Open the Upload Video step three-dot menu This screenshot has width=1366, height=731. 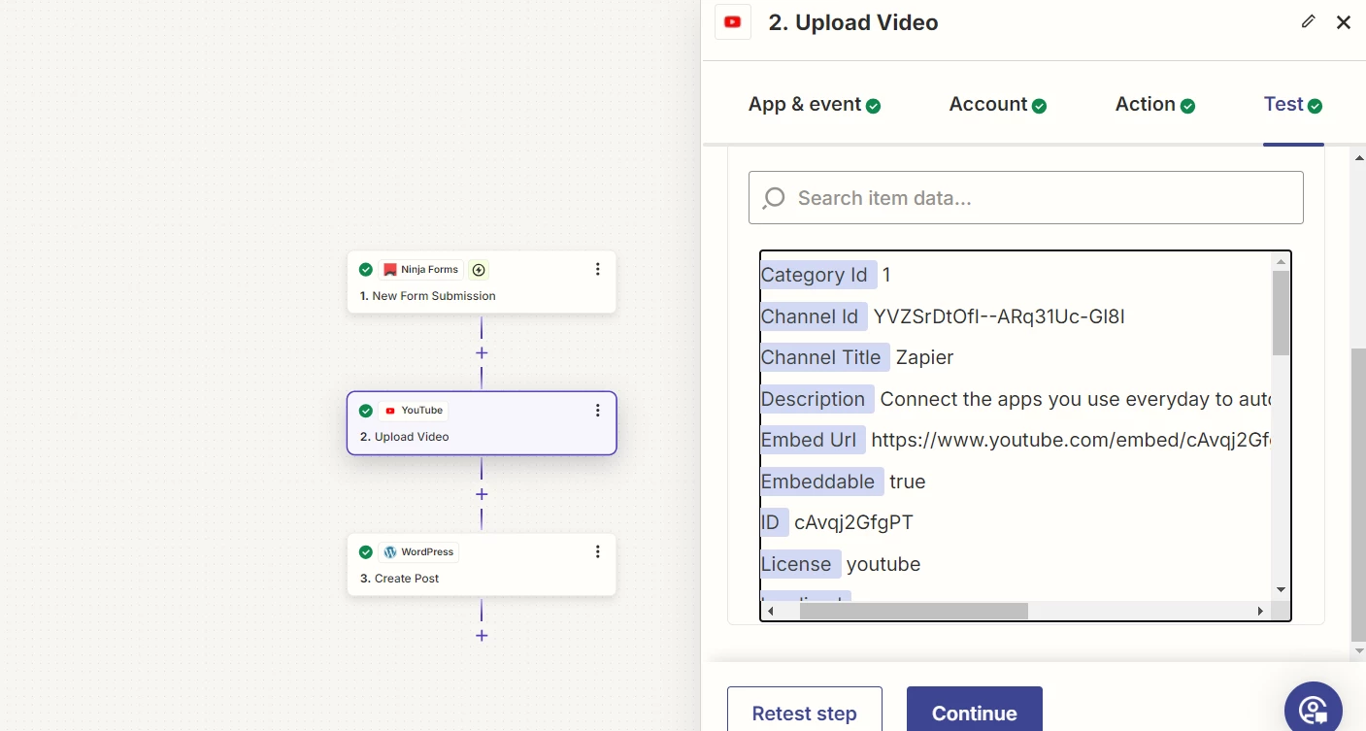tap(598, 411)
